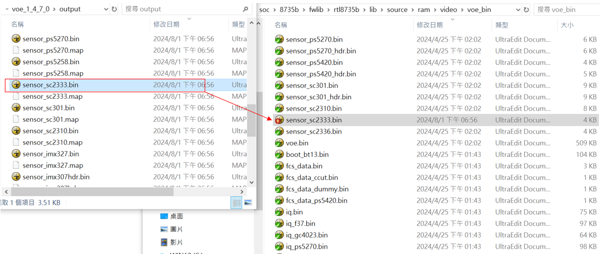600x254 pixels.
Task: Focus the 搜尋 voe_bin search field
Action: pyautogui.click(x=567, y=10)
